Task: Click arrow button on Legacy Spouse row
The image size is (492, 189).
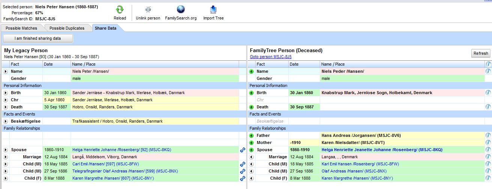Action: pos(5,150)
